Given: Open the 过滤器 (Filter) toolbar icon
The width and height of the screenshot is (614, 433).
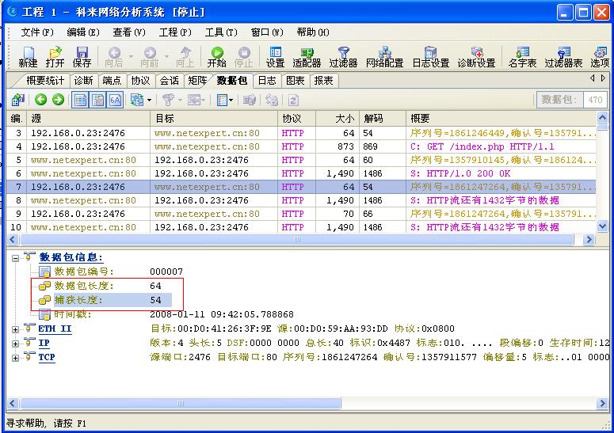Looking at the screenshot, I should pos(343,56).
